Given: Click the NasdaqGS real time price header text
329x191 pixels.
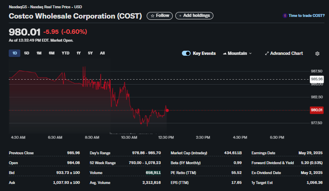Looking at the screenshot, I should 45,7.
